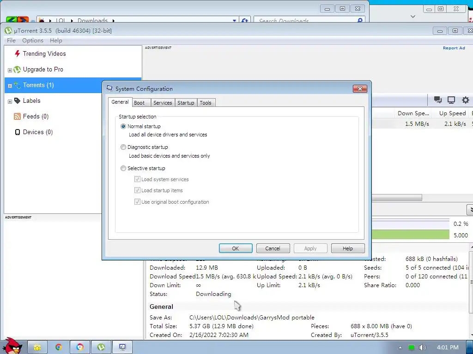Click the Angry Birds start button

pos(12,346)
